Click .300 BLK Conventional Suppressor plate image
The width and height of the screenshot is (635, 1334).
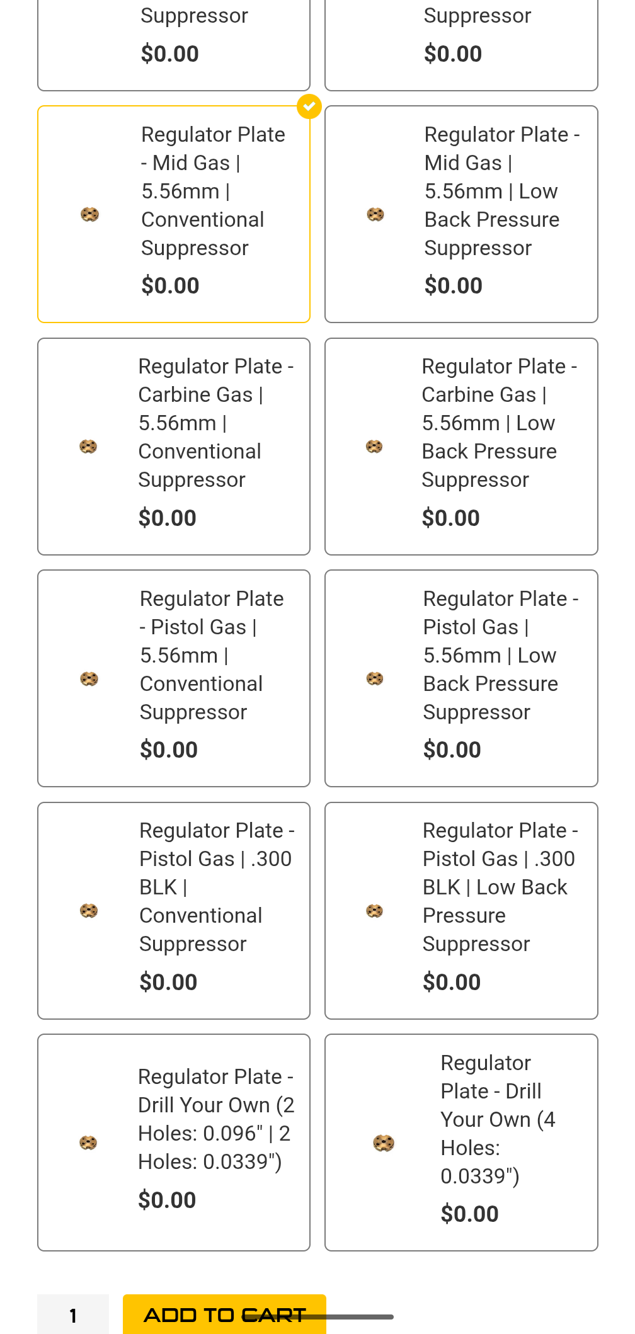click(89, 911)
